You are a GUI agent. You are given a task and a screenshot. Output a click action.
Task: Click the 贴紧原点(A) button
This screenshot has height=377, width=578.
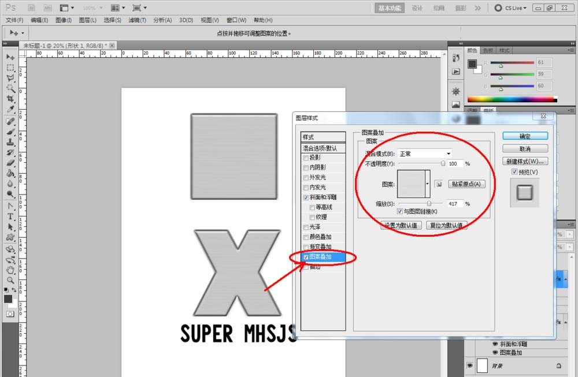point(466,184)
